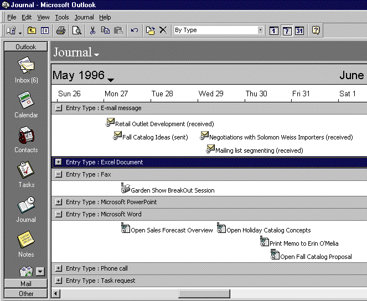Viewport: 367px width, 301px height.
Task: Click the Undo toolbar icon
Action: tap(134, 30)
